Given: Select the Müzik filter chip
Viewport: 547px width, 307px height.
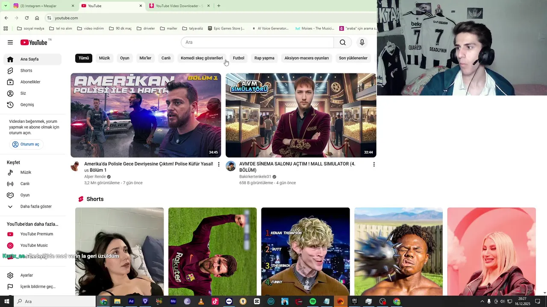Looking at the screenshot, I should tap(104, 58).
